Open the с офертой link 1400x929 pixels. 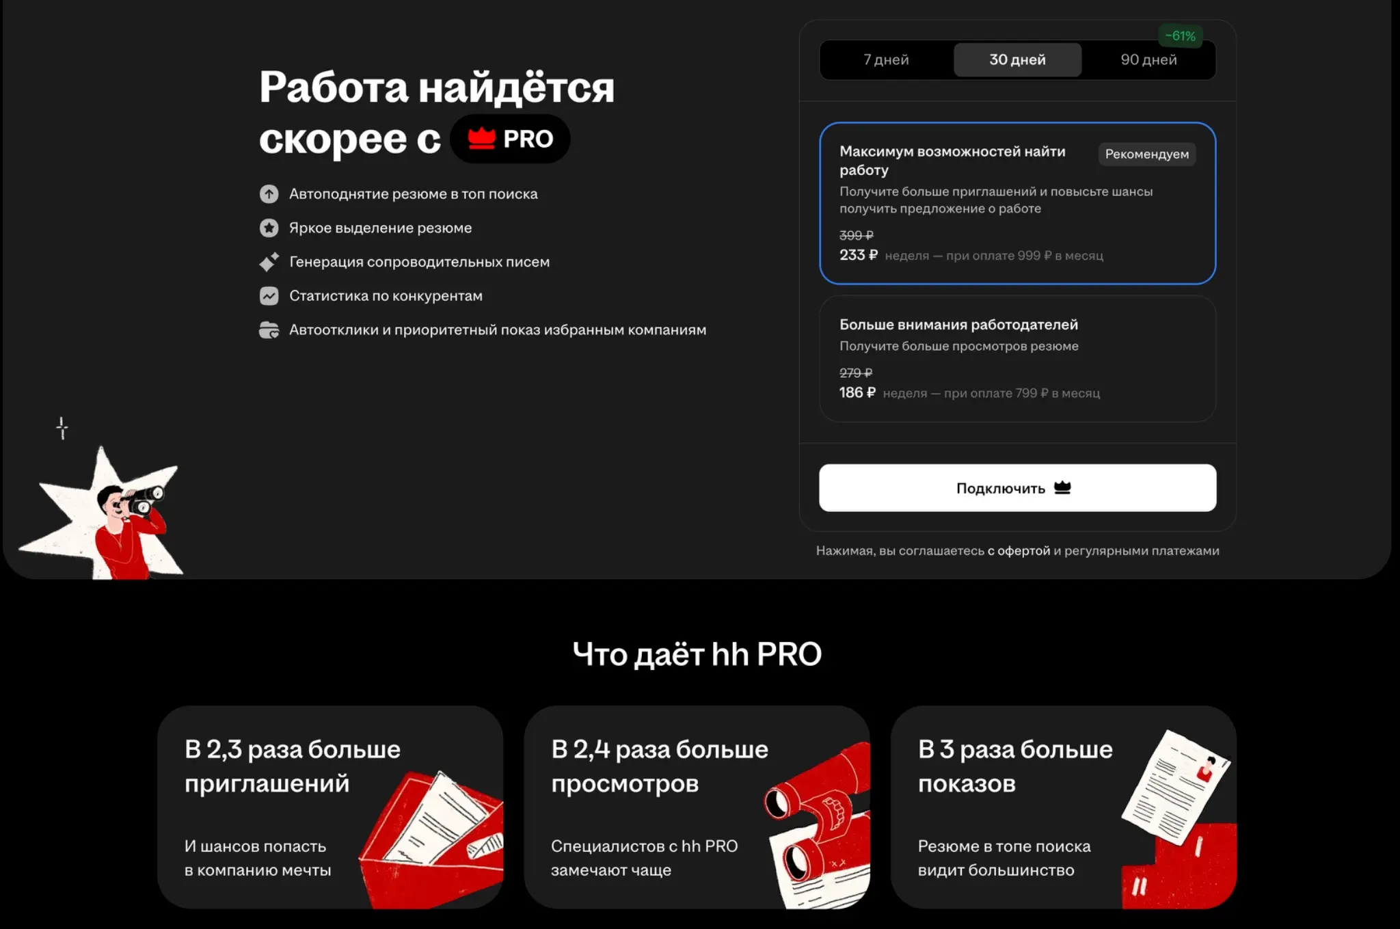(x=1019, y=550)
